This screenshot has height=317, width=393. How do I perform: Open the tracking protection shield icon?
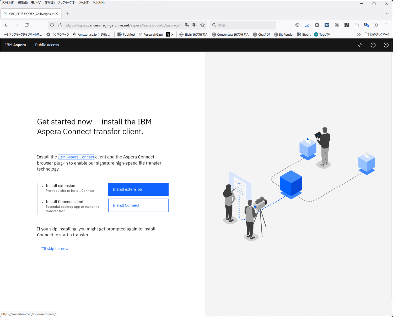point(52,25)
